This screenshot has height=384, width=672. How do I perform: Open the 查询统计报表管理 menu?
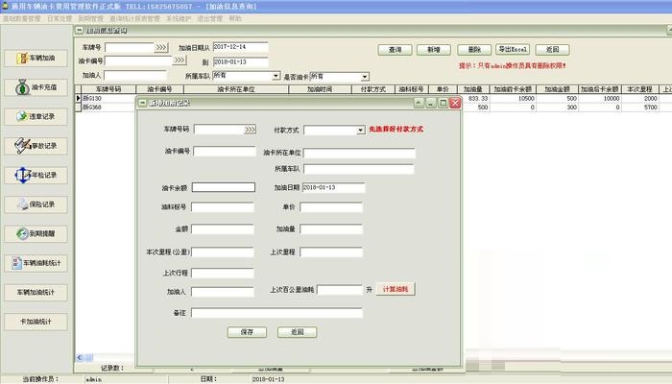(134, 18)
